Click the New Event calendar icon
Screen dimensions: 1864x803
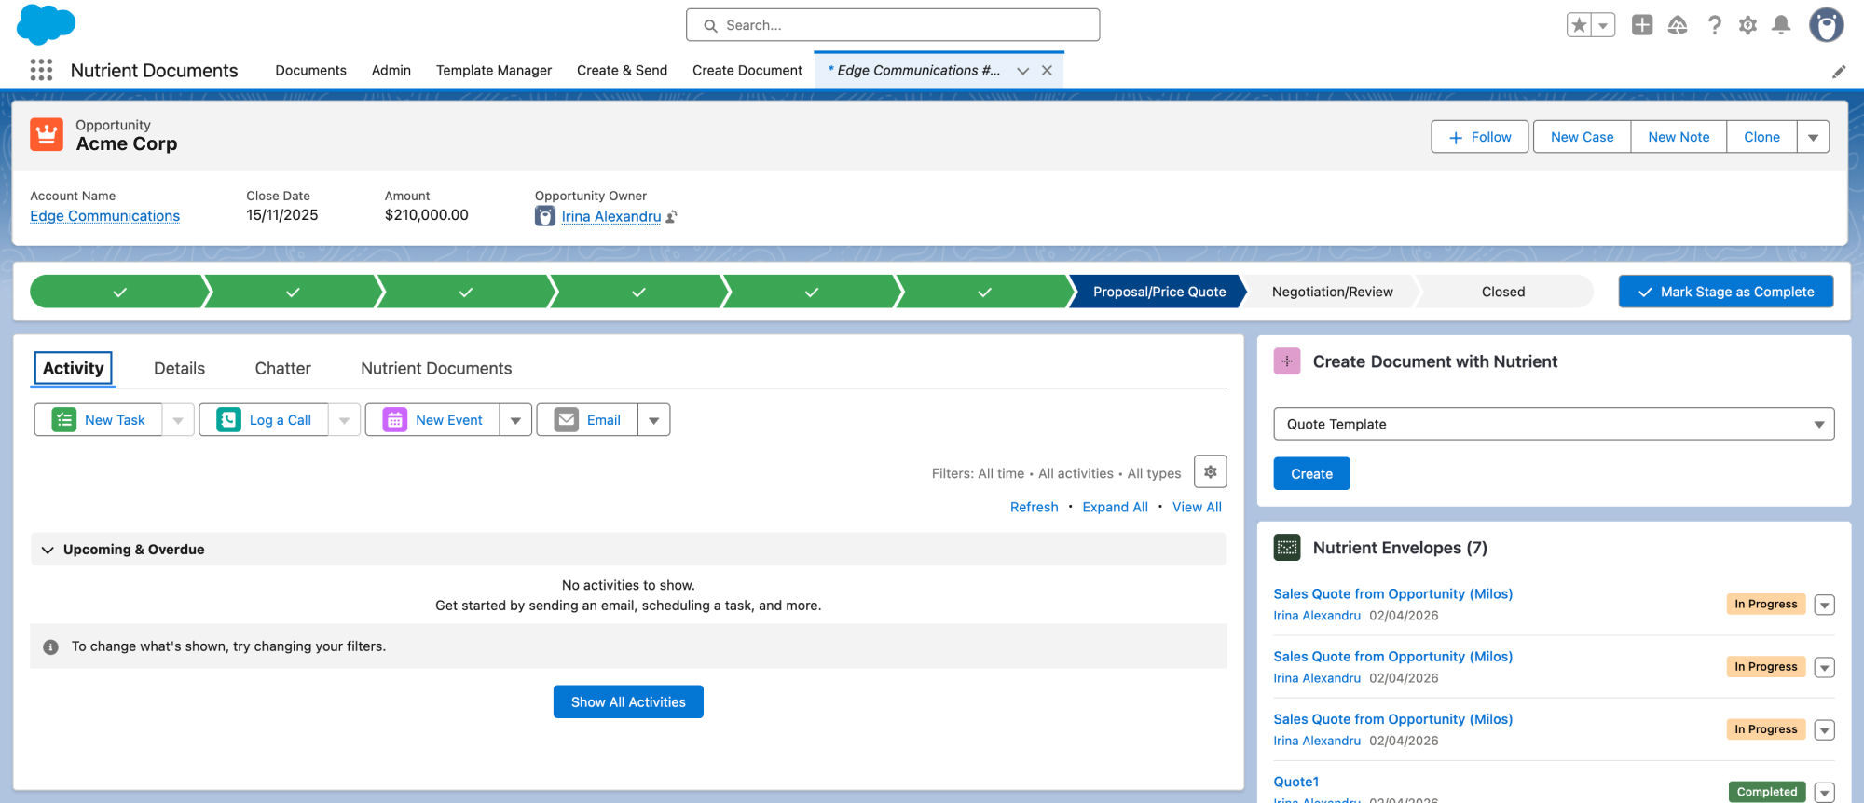(395, 420)
